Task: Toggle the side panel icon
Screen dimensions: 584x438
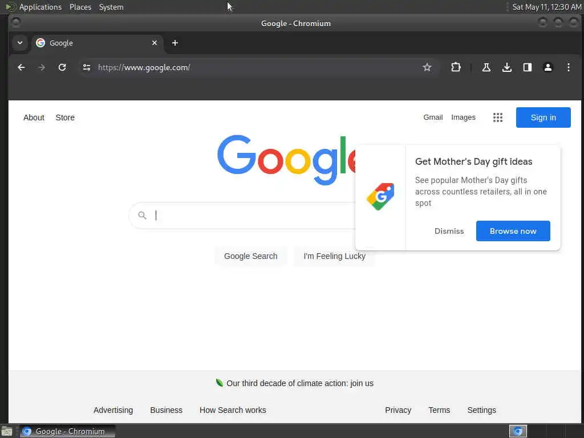Action: tap(527, 67)
